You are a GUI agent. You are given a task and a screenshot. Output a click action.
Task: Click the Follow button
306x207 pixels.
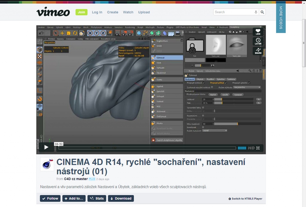click(50, 198)
